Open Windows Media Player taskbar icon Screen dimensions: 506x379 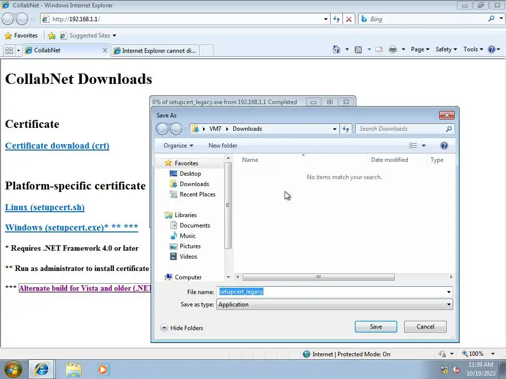[103, 369]
